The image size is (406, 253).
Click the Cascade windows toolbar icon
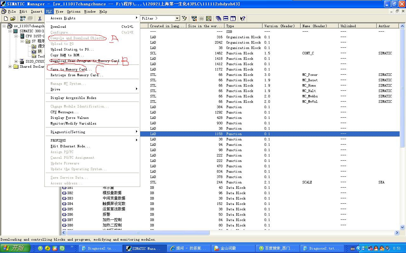coord(219,19)
